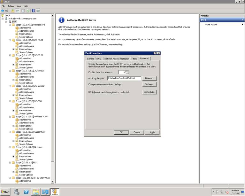This screenshot has width=245, height=196.
Task: Expand Reservations under Scope ZC-NWS01
Action: coord(13,80)
